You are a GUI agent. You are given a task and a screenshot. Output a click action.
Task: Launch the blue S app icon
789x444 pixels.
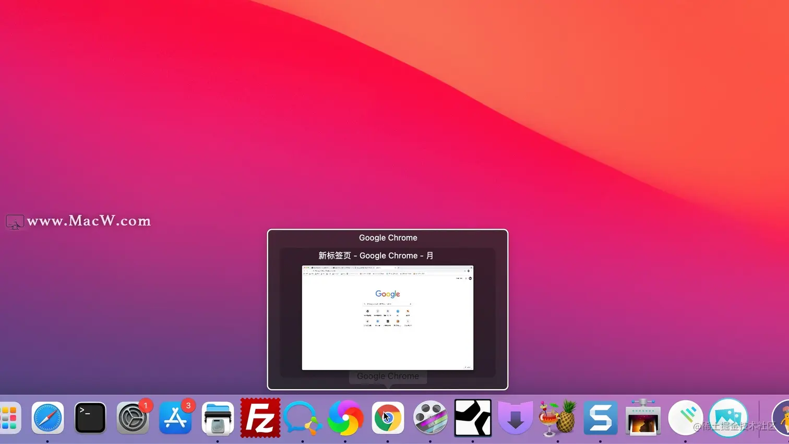pos(601,418)
